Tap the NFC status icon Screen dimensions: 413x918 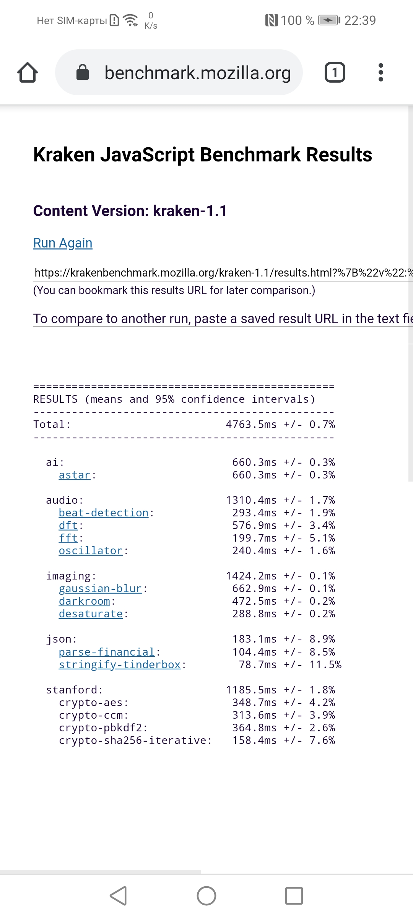point(271,20)
